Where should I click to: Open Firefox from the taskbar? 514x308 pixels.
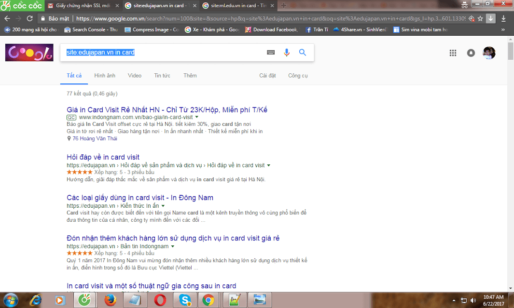110,300
